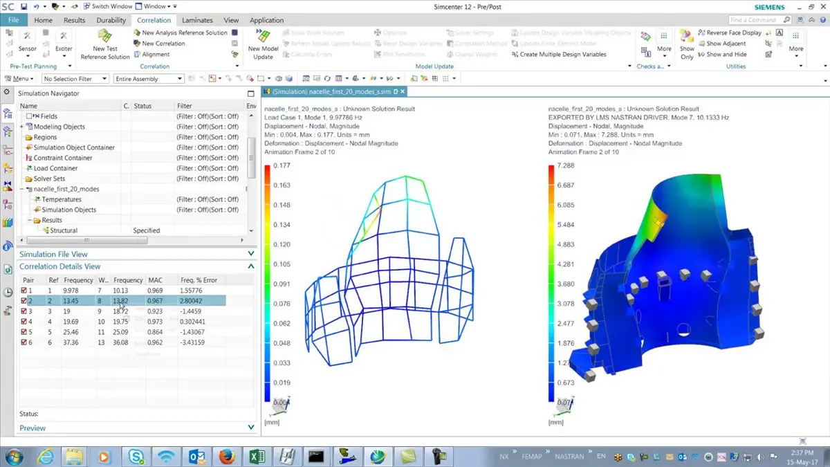830x467 pixels.
Task: Close the nacelle_first_20_modes_s.sim tab
Action: tap(403, 91)
